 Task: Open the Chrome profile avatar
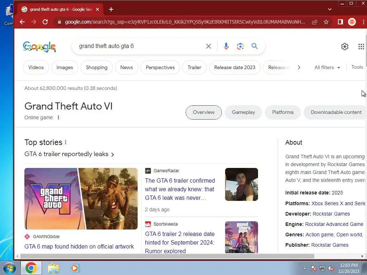(x=352, y=22)
